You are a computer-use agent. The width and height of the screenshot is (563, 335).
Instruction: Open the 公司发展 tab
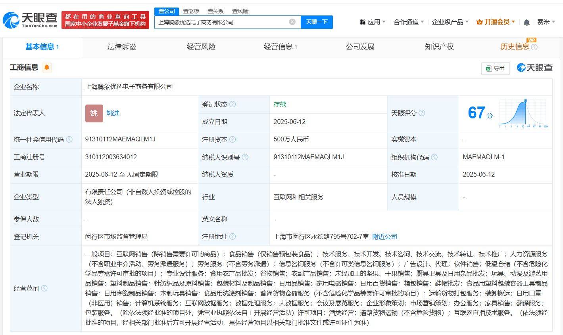coord(360,47)
